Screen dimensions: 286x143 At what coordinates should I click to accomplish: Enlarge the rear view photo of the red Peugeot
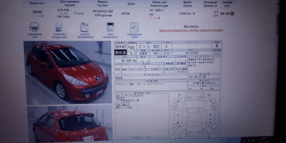[69, 123]
